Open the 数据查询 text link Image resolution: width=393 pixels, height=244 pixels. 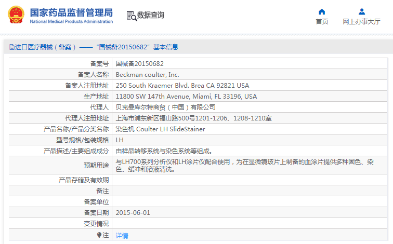[x=151, y=16]
